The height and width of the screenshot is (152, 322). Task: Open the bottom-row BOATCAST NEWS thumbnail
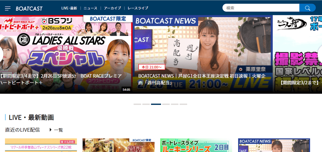(274, 145)
